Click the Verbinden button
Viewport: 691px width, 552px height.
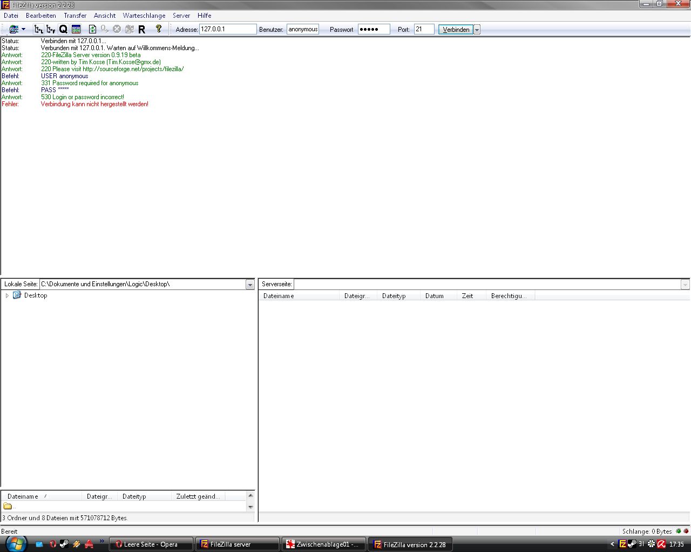click(x=456, y=29)
